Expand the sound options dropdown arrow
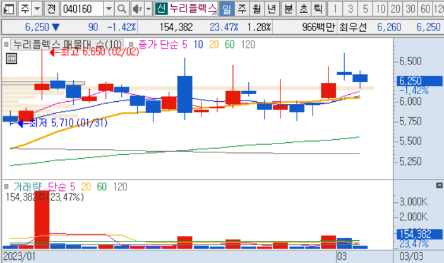444x263 pixels. tap(148, 9)
